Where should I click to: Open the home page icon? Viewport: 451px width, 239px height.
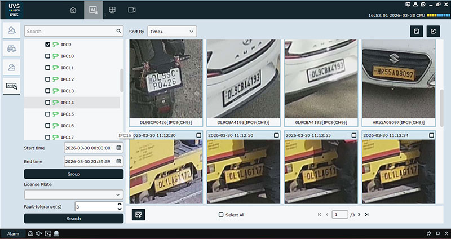tap(73, 10)
